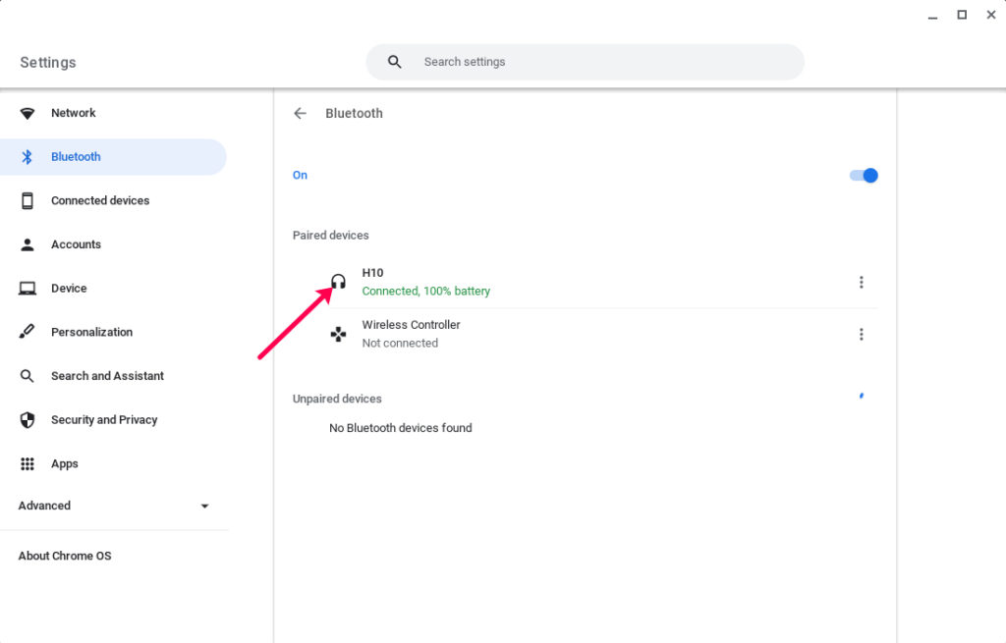Click the Bluetooth page heading

click(x=354, y=114)
